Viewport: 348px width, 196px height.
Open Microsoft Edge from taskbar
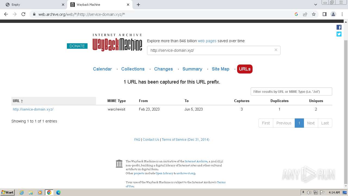[58, 192]
